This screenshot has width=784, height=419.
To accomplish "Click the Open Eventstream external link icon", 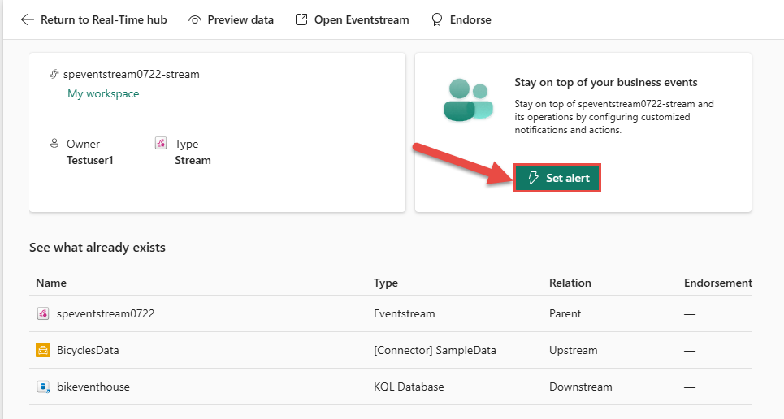I will 301,19.
